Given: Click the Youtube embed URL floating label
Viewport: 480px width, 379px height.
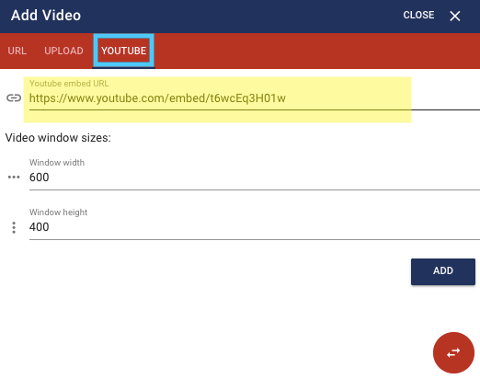Looking at the screenshot, I should pos(69,84).
